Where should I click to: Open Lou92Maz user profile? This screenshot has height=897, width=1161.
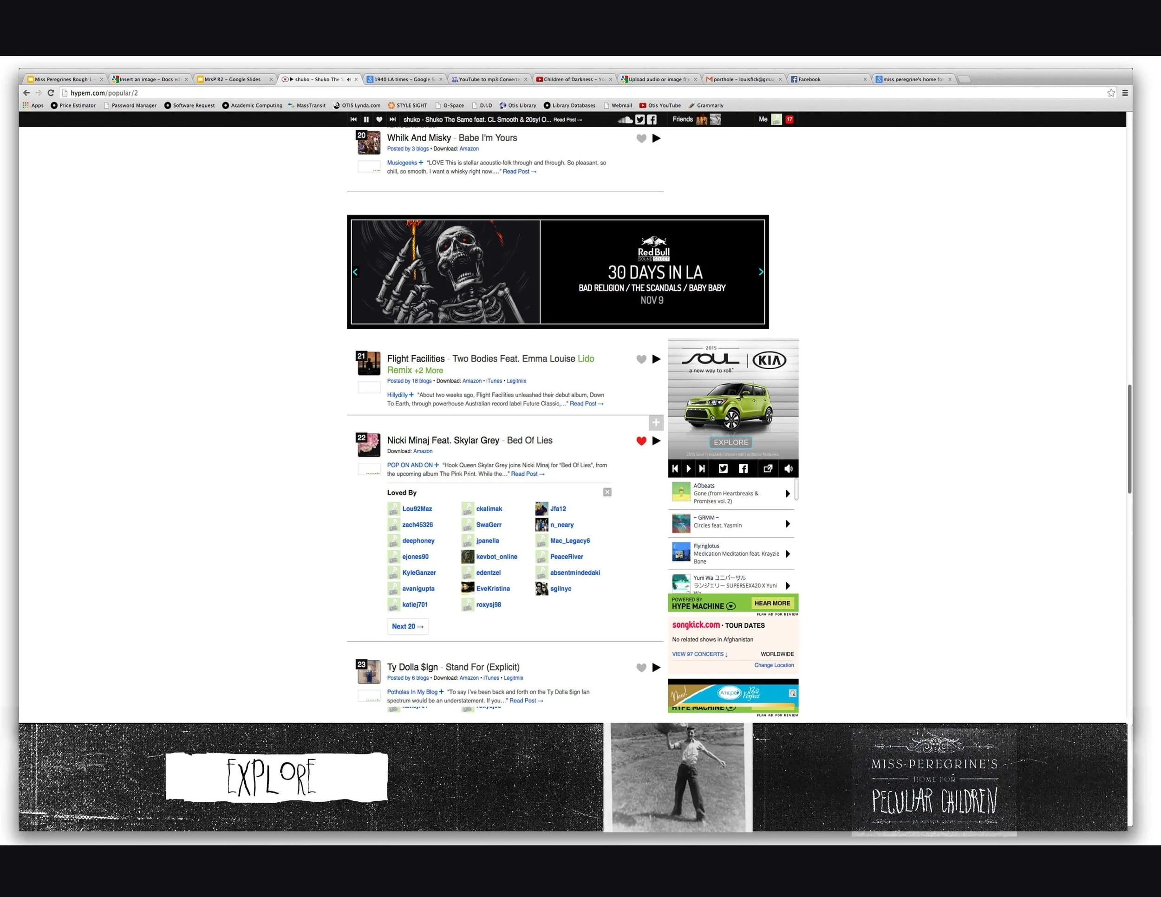coord(417,508)
